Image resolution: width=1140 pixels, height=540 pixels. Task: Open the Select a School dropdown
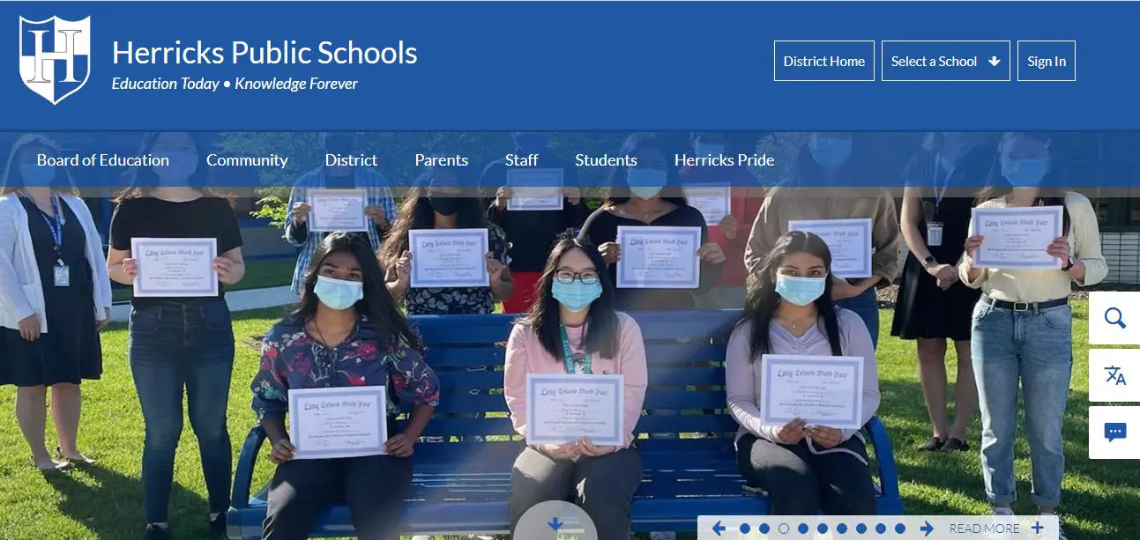tap(945, 61)
